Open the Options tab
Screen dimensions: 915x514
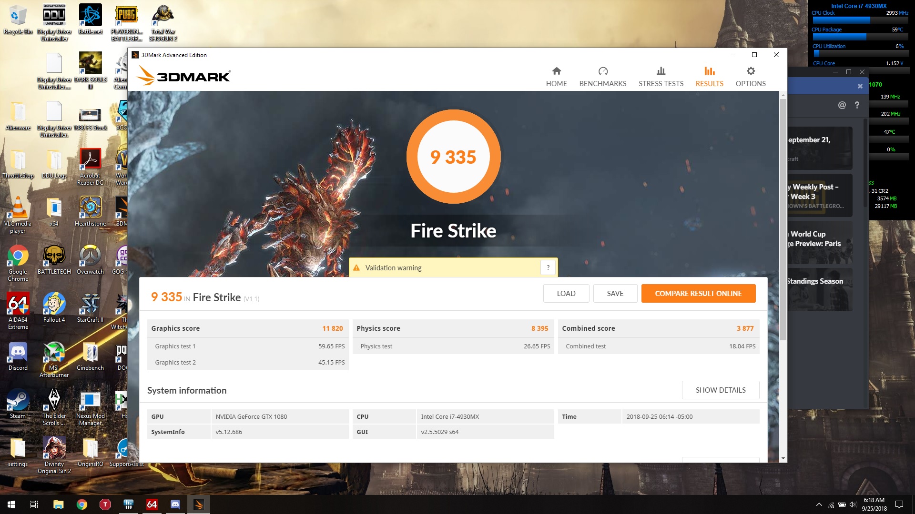(x=751, y=77)
